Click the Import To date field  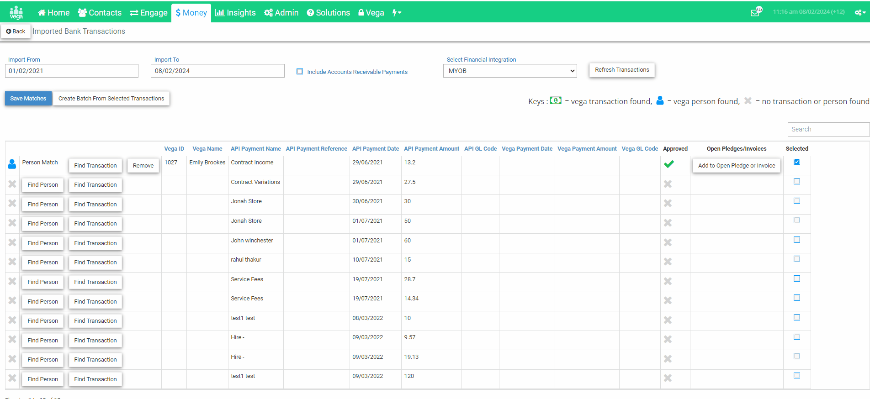tap(217, 71)
